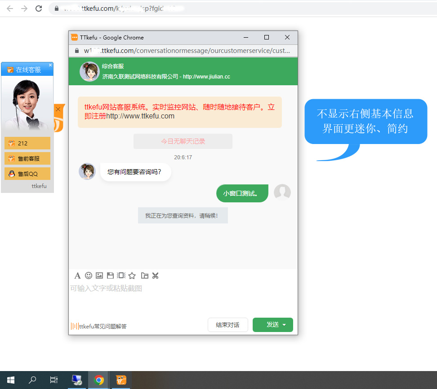Click the 我正在为您查询资料 system message
This screenshot has width=437, height=389.
[183, 215]
